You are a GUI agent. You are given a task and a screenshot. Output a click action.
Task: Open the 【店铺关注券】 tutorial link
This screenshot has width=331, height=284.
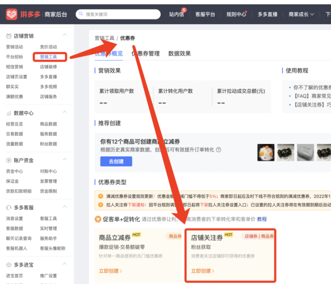(x=312, y=105)
